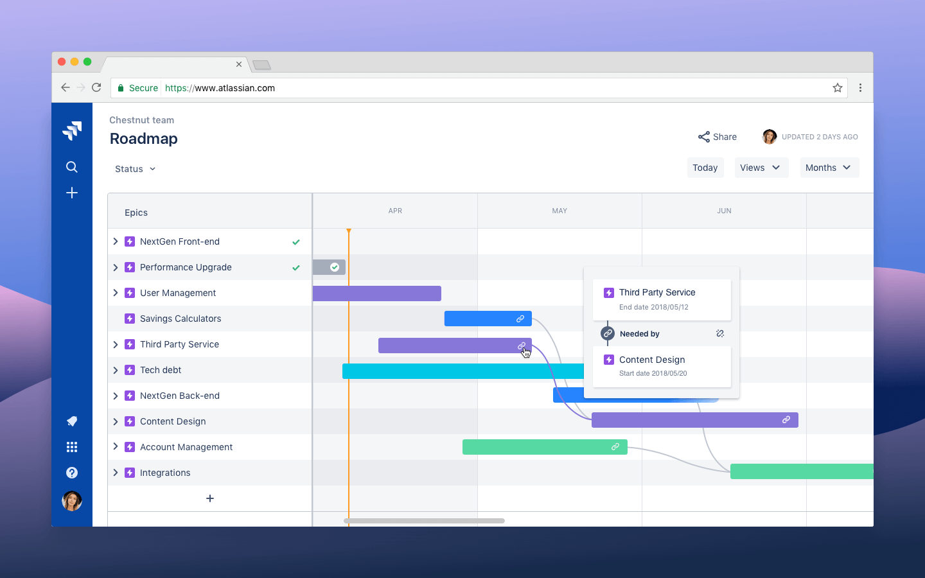Screen dimensions: 925x578
Task: Click Today to jump to current date
Action: pos(705,168)
